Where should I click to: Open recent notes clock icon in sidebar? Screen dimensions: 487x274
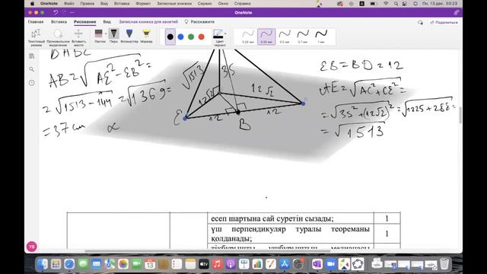[x=32, y=83]
